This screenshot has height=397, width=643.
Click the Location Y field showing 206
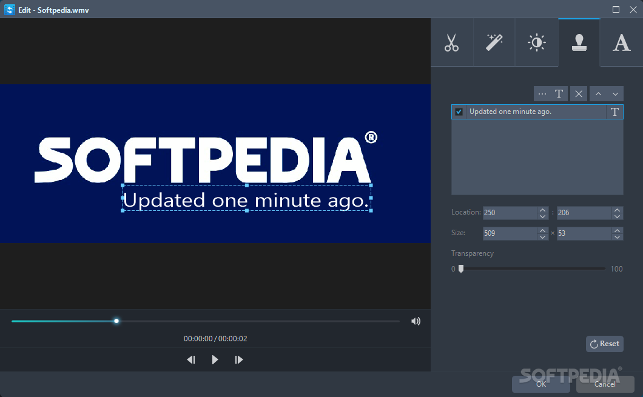click(584, 213)
